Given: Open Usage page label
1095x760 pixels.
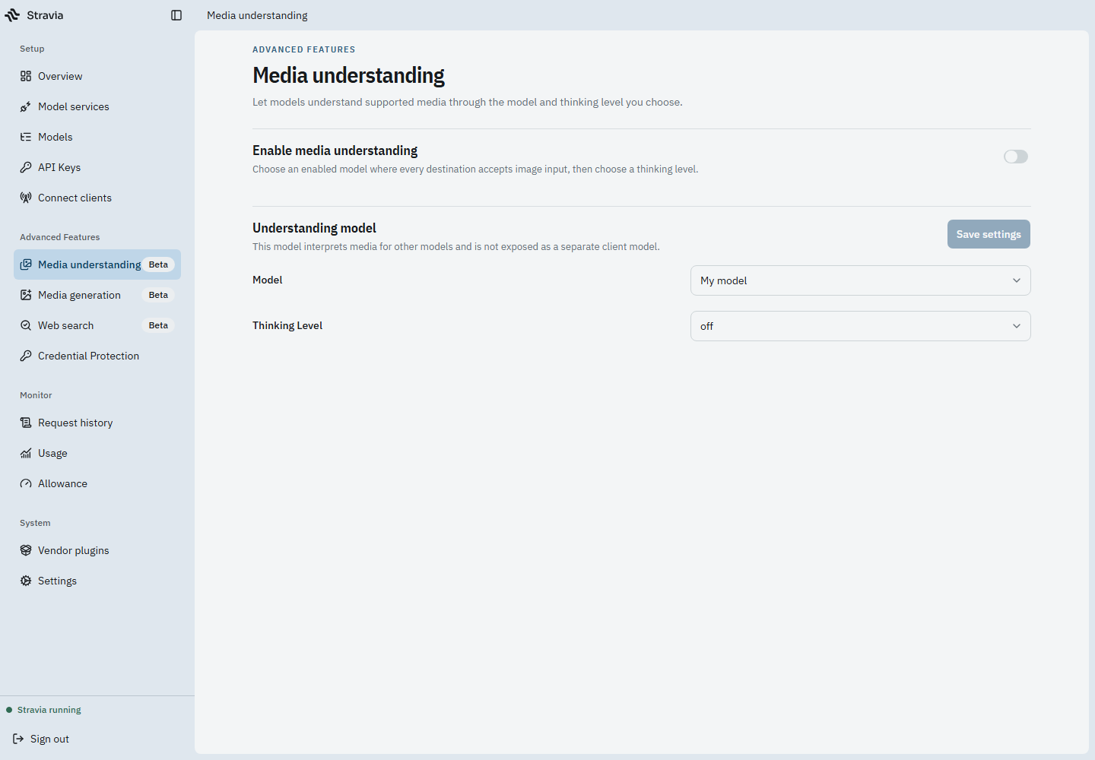Looking at the screenshot, I should click(x=52, y=453).
